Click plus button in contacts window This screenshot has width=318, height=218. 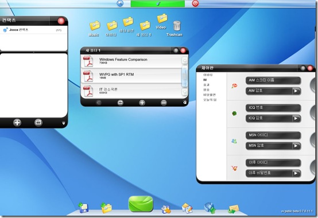[17, 123]
